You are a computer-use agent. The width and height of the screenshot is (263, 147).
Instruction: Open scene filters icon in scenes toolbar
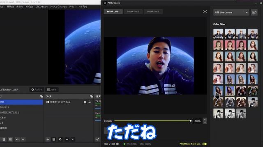click(10, 139)
